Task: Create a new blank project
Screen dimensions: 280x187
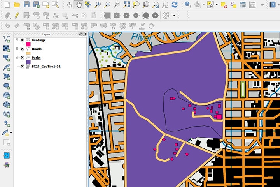Action: tap(7, 5)
